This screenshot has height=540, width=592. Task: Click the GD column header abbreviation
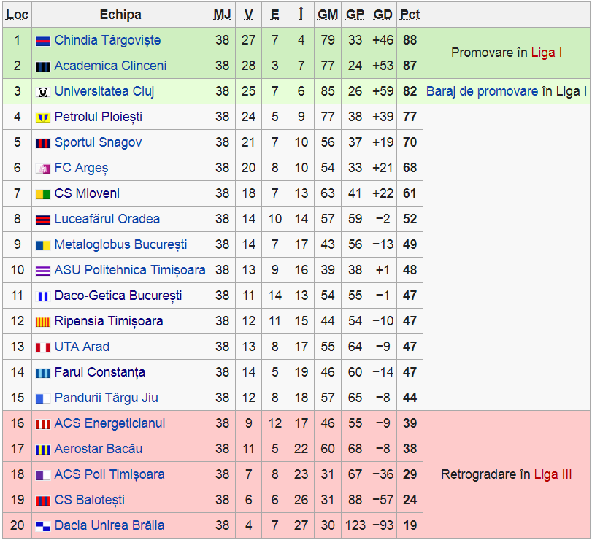pos(383,15)
